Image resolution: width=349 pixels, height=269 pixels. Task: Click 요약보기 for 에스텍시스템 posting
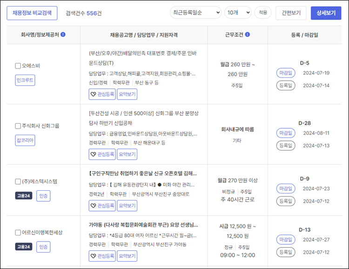point(127,206)
